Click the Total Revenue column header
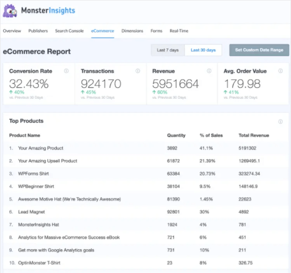This screenshot has height=273, width=291. 254,135
